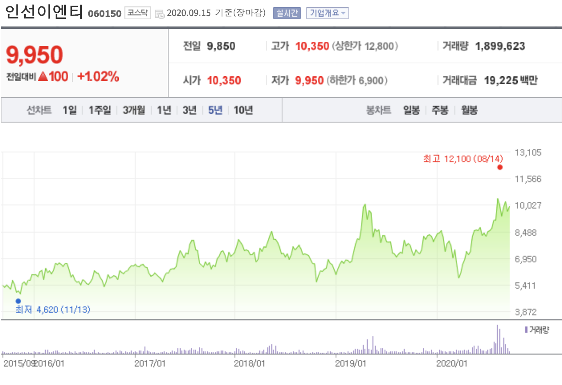Select the 1년 line chart tab

164,110
